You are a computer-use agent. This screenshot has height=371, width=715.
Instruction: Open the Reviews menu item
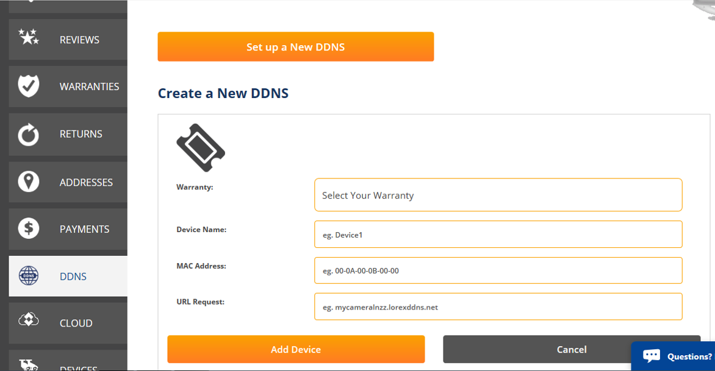click(x=79, y=40)
